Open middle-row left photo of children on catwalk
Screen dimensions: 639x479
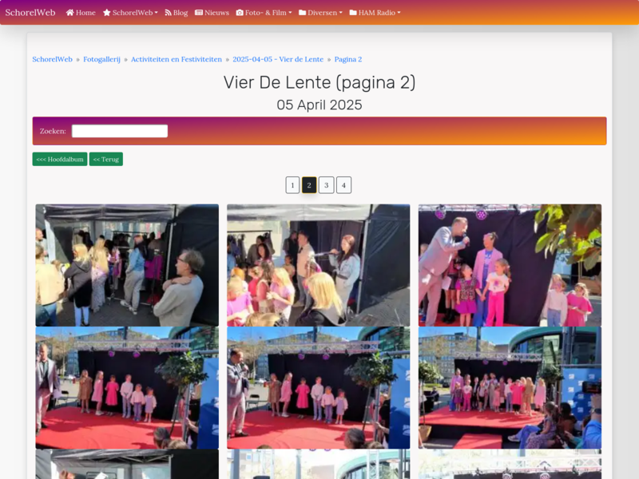(x=127, y=388)
